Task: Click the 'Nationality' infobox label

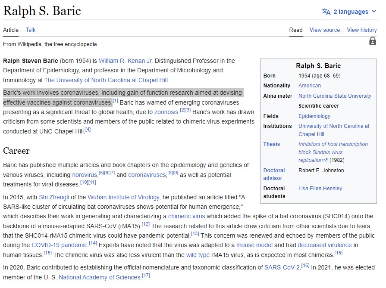Action: point(277,86)
